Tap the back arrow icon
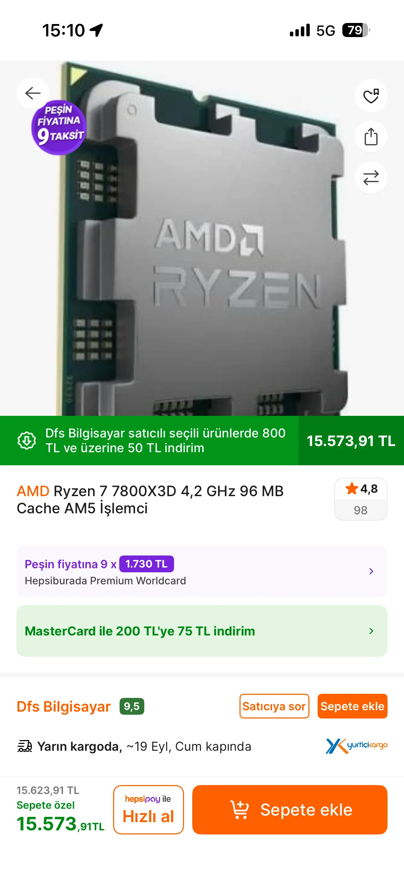This screenshot has height=877, width=404. point(33,93)
